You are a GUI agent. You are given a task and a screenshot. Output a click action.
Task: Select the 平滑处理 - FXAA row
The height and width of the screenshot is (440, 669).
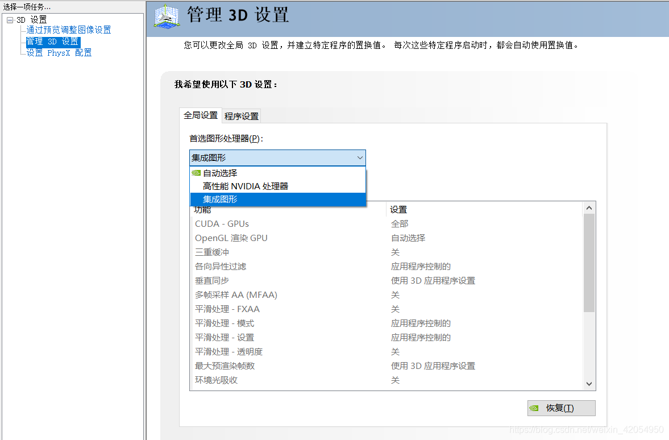[387, 309]
